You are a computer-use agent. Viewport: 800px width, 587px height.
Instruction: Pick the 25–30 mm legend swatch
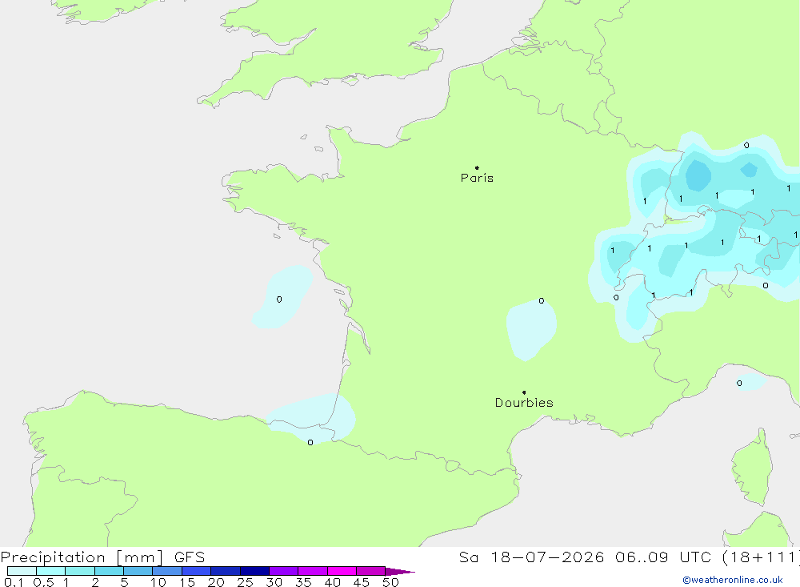pyautogui.click(x=254, y=571)
